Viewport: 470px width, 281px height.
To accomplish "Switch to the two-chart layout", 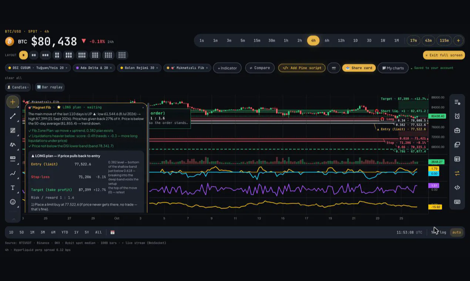I will pyautogui.click(x=34, y=55).
